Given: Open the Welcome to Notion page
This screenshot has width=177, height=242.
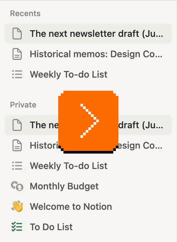Looking at the screenshot, I should tap(71, 206).
